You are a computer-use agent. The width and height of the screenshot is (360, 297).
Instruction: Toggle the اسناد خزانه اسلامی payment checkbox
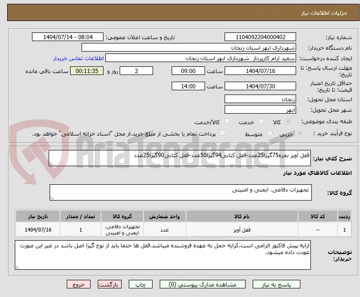(x=222, y=133)
